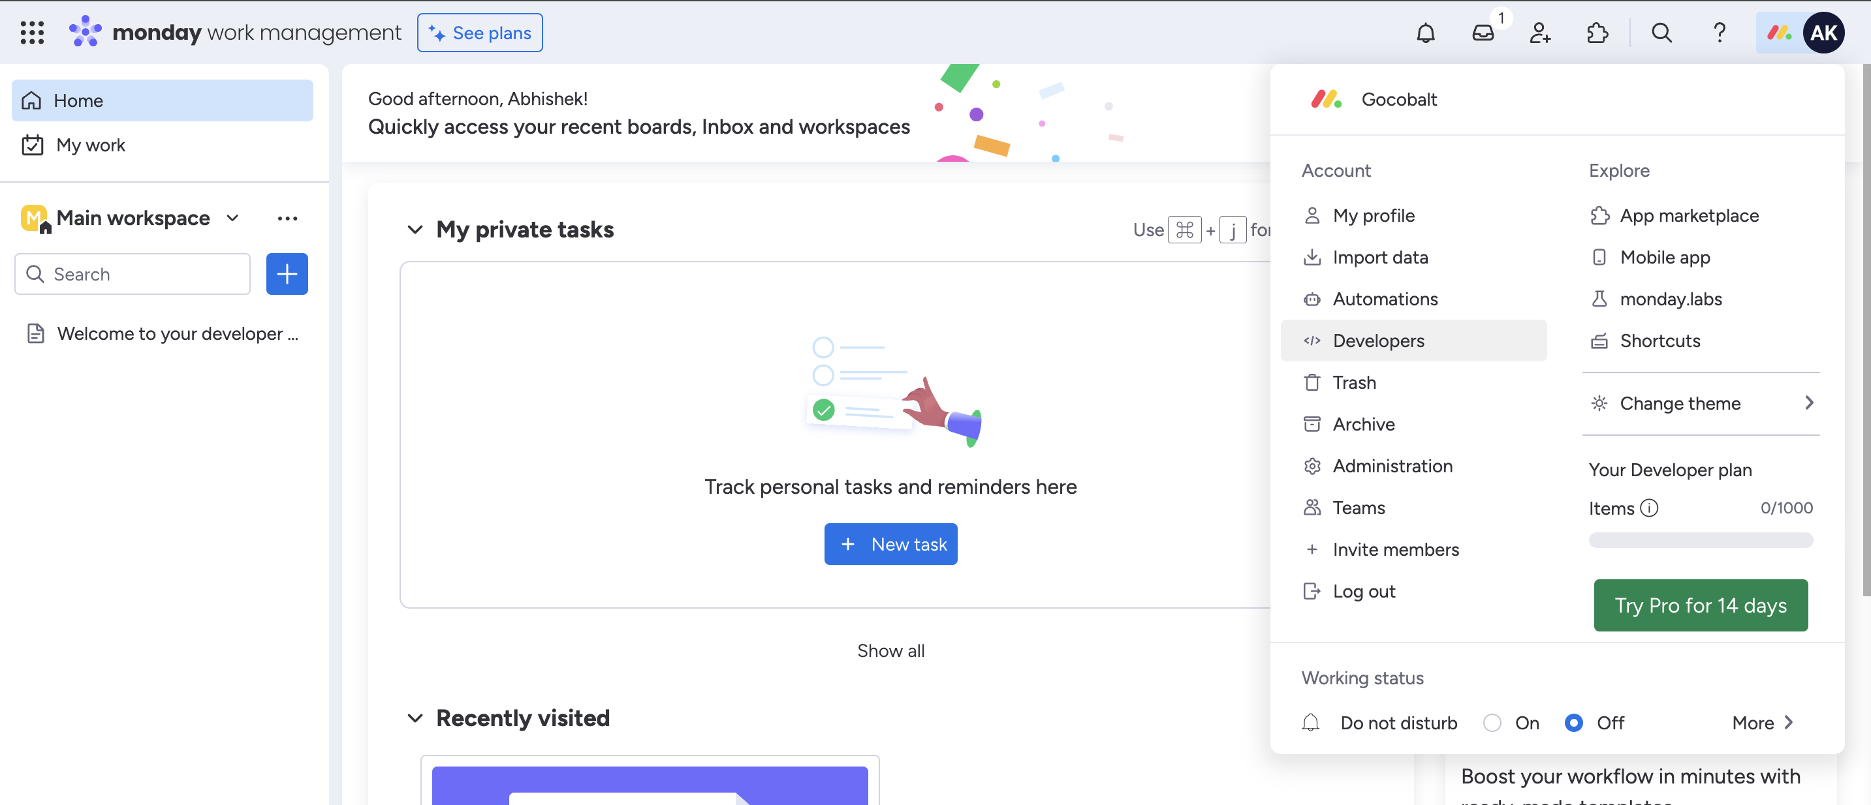The image size is (1871, 805).
Task: Open Administration from the account menu
Action: coord(1392,465)
